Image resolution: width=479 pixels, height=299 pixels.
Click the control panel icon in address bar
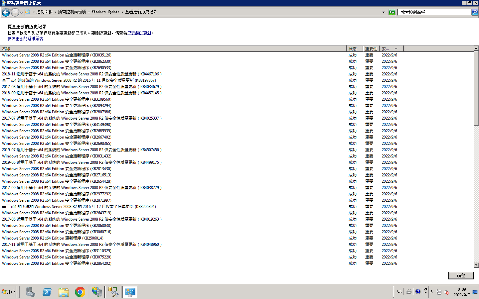(28, 12)
